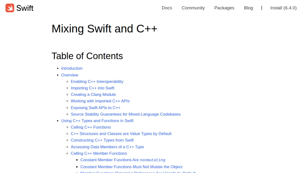Open Constant Member Functions Are nonmutating link
Screen dimensions: 307x173
click(x=123, y=160)
